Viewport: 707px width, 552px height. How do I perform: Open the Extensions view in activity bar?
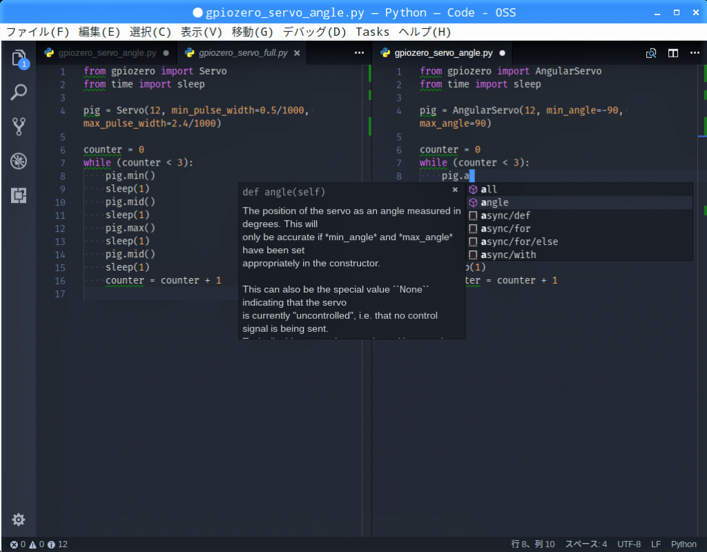pos(19,195)
